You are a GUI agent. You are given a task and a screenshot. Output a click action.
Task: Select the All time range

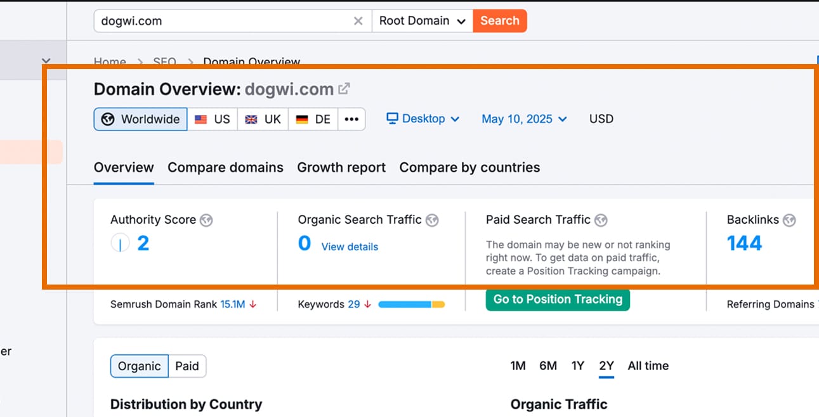648,366
